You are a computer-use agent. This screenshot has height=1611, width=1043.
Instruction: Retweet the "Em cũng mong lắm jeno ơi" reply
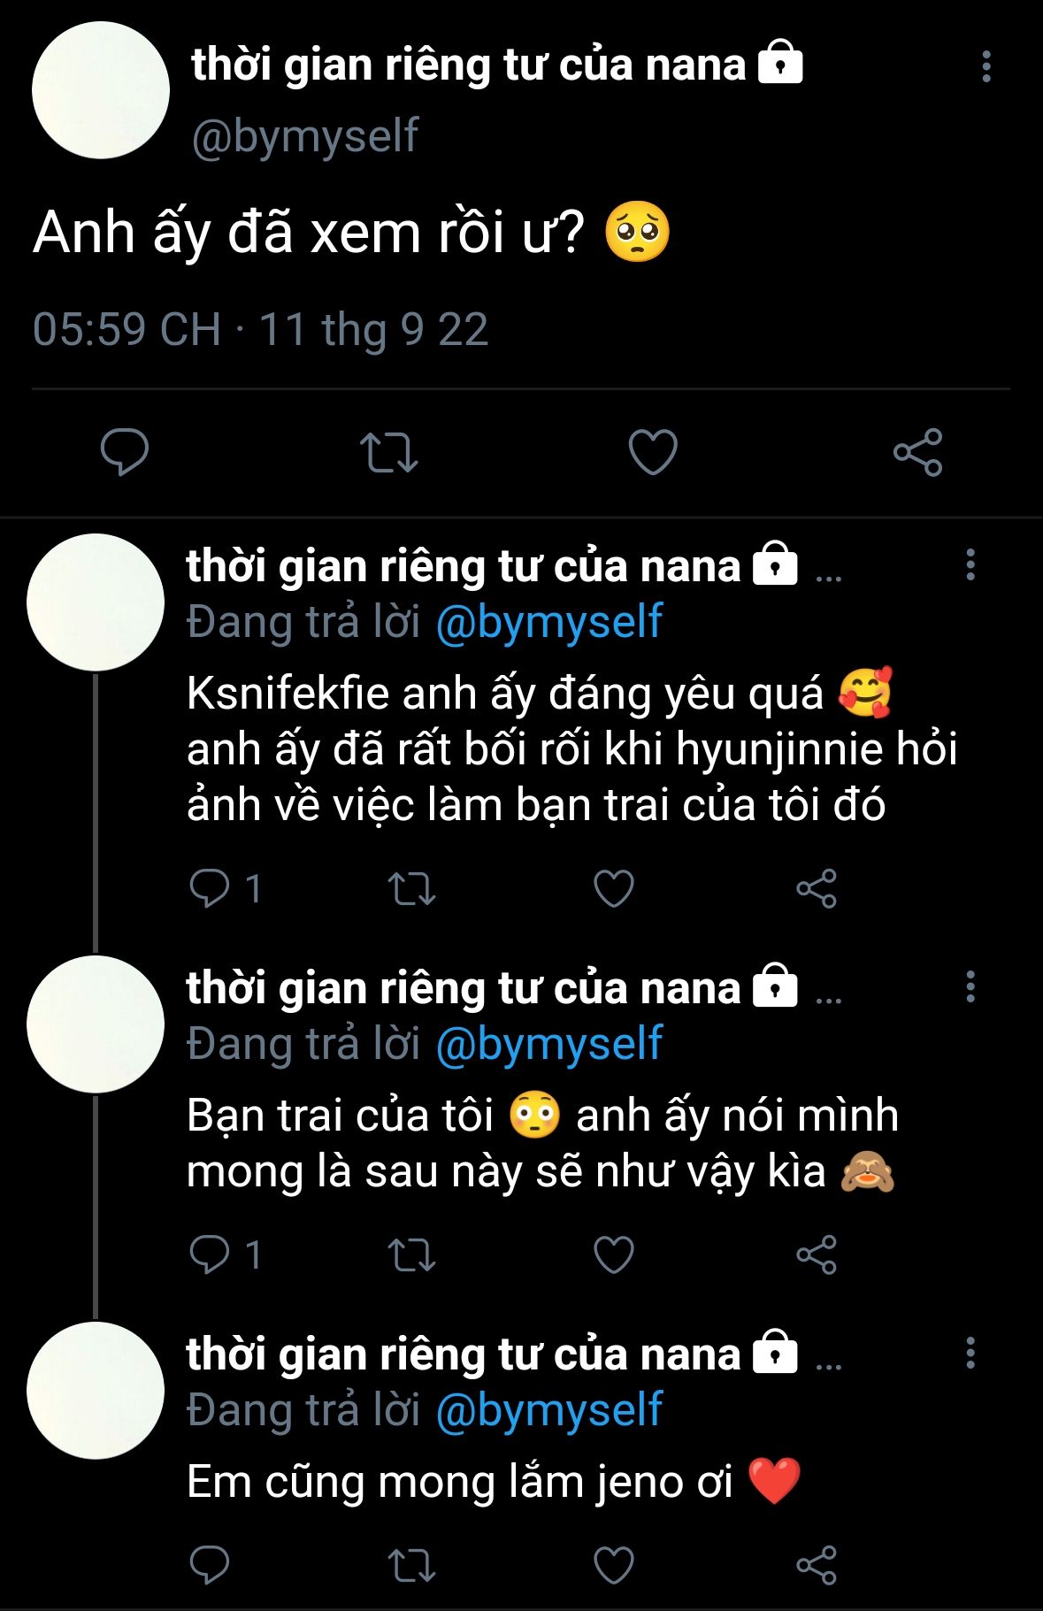click(x=412, y=1565)
